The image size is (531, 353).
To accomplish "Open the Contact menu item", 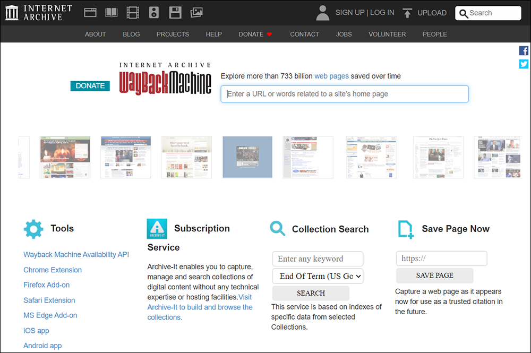I will (304, 34).
